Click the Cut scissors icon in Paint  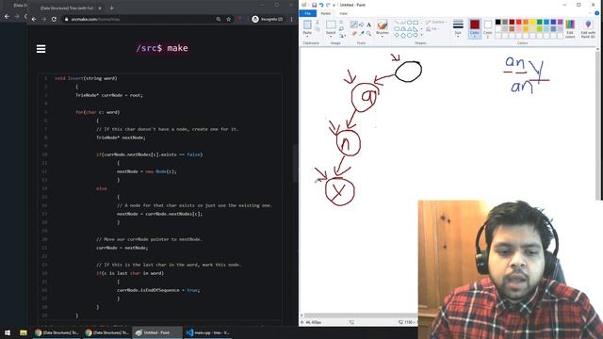click(x=318, y=23)
